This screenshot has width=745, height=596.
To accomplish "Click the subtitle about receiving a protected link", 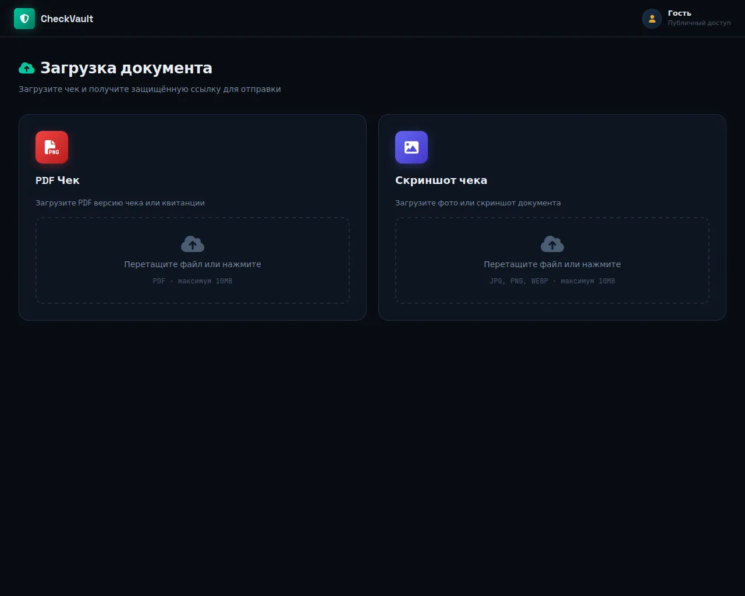I will [x=150, y=89].
